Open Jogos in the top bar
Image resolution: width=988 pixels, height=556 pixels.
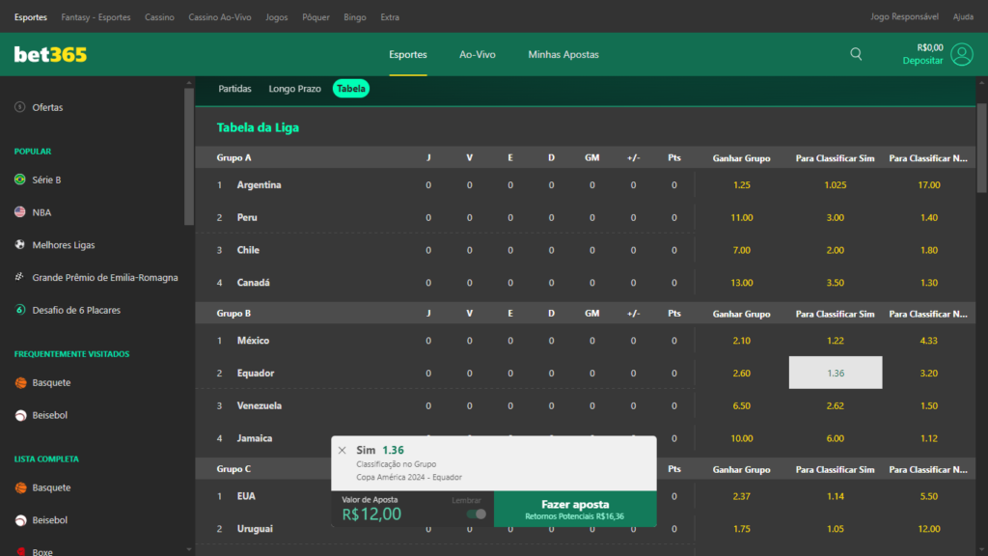point(277,17)
